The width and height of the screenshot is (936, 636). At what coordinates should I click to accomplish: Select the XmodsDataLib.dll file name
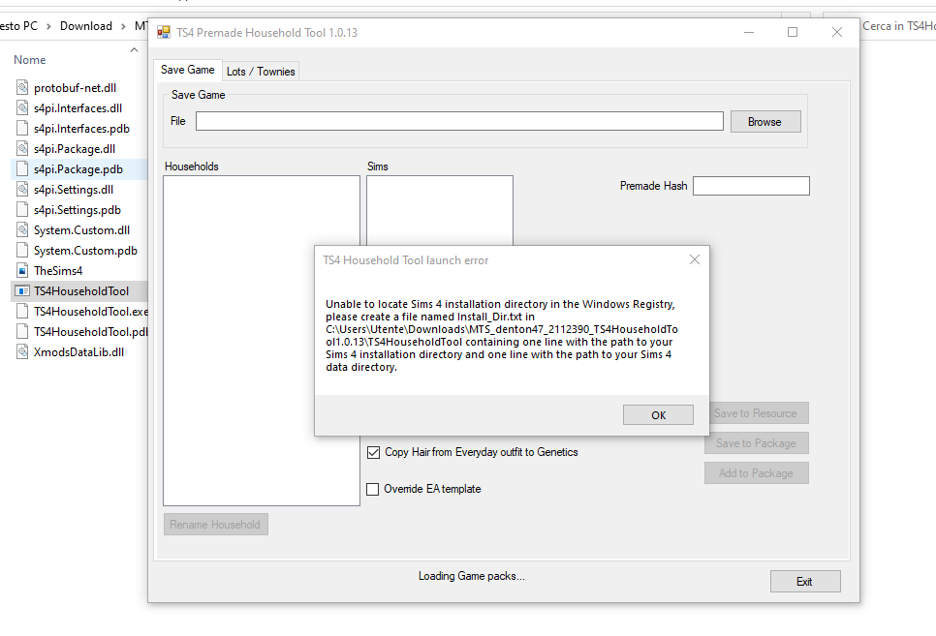(x=78, y=352)
